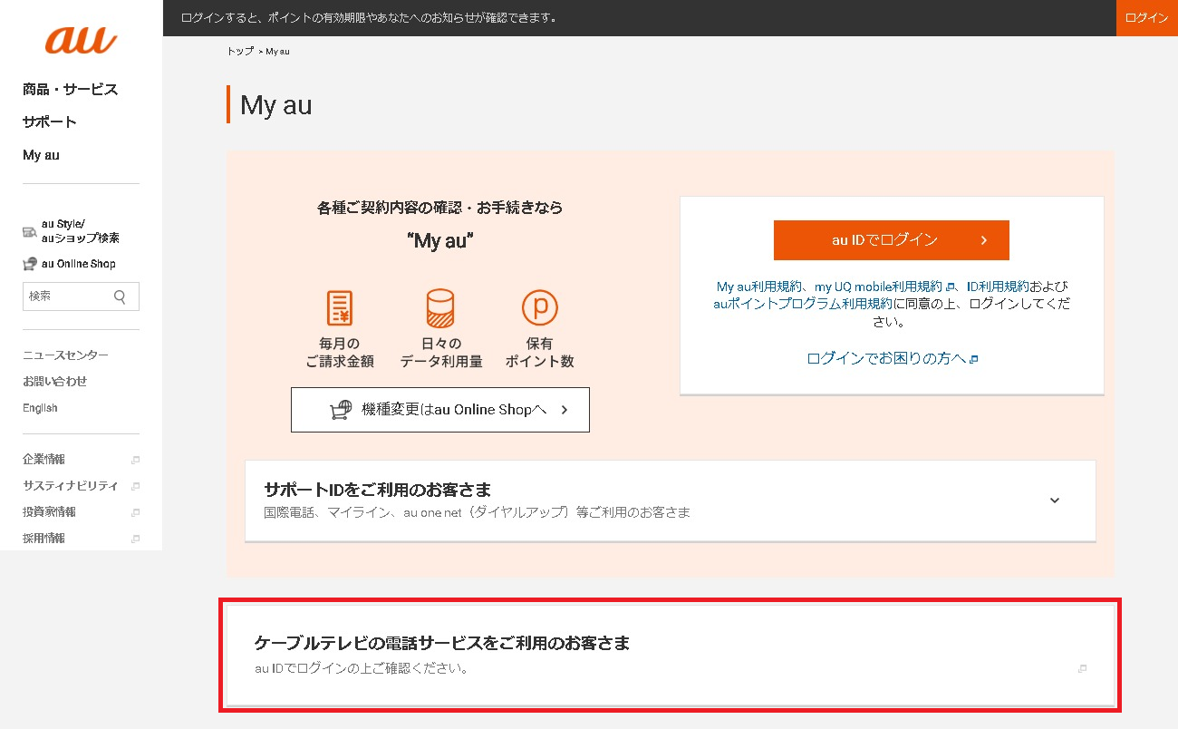This screenshot has height=729, width=1178.
Task: Click external icon beside 採用情報
Action: pos(135,539)
